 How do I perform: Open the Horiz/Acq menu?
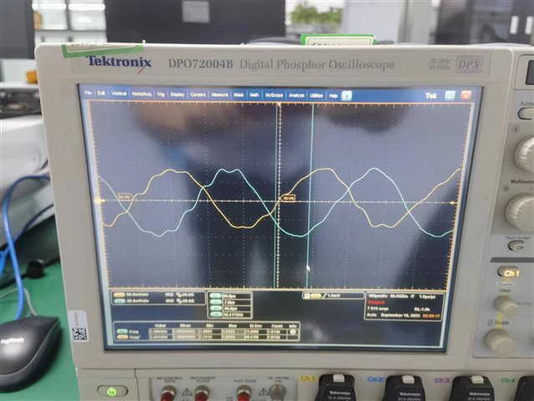[142, 94]
